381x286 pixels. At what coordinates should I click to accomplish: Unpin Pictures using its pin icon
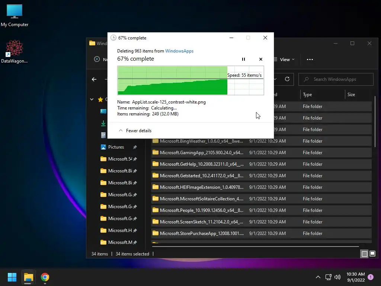[x=135, y=147]
